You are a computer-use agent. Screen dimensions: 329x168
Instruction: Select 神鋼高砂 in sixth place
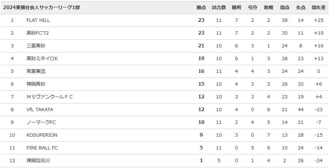click(x=36, y=84)
